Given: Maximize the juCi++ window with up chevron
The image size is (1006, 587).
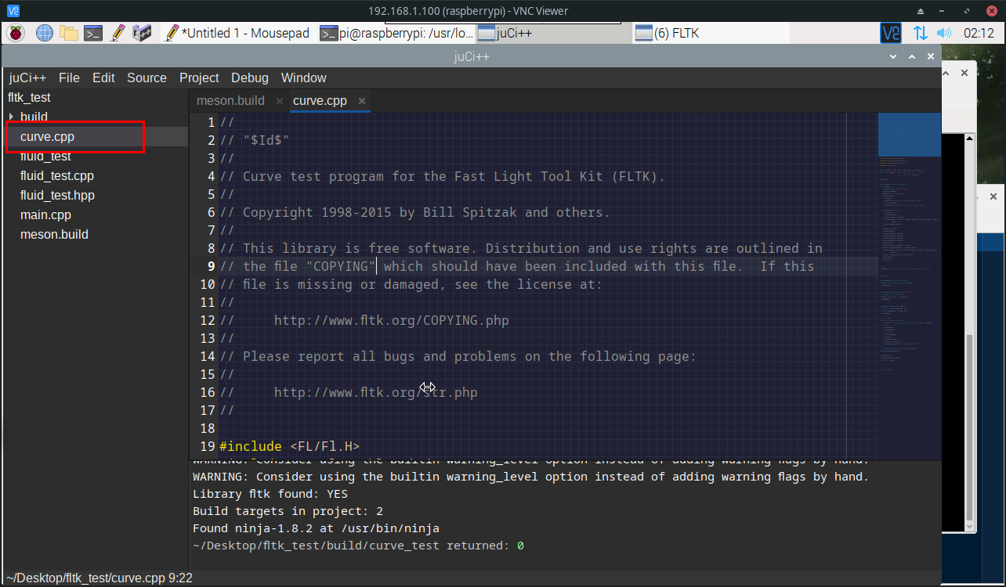Looking at the screenshot, I should [912, 56].
